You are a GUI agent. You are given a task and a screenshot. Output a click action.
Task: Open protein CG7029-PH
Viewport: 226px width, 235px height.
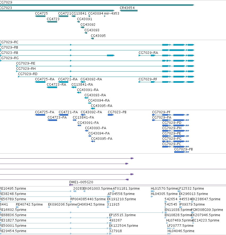click(x=176, y=131)
